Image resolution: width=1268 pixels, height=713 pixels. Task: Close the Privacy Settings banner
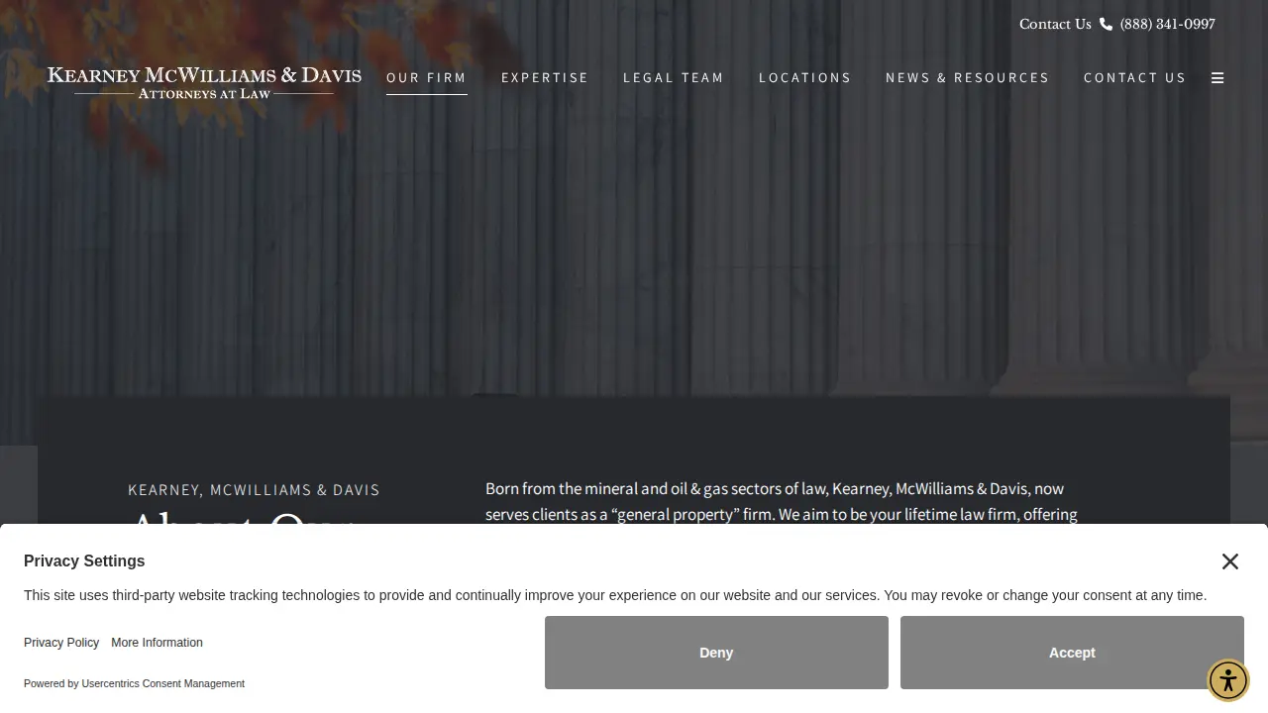[x=1230, y=561]
